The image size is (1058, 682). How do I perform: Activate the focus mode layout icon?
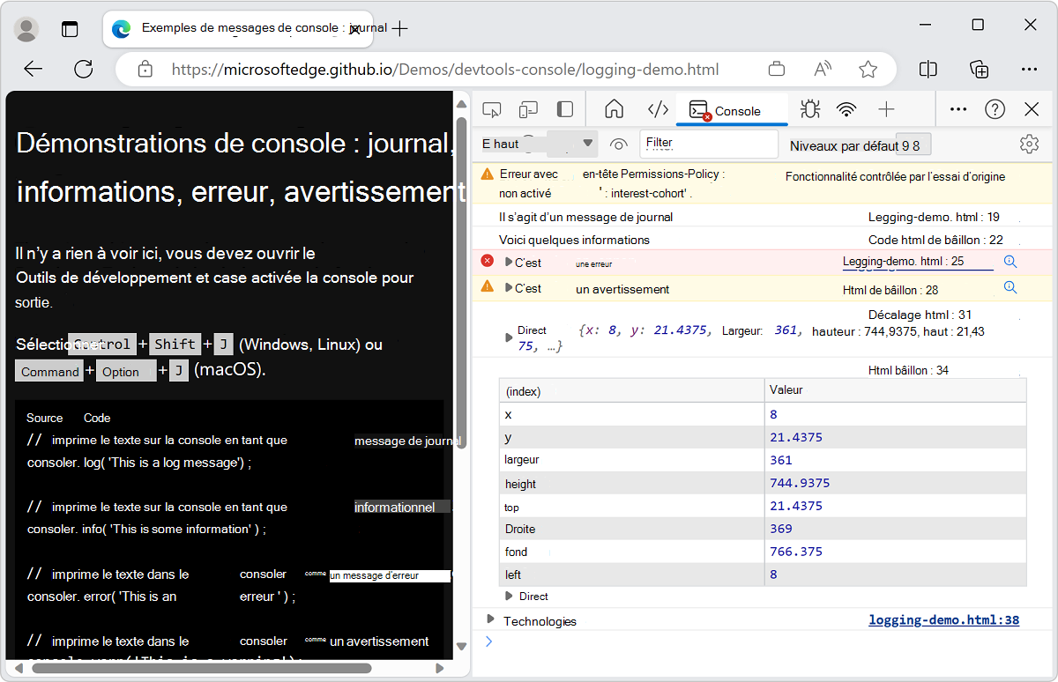(x=564, y=109)
